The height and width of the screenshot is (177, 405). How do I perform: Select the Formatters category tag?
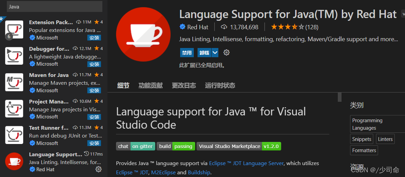pyautogui.click(x=364, y=150)
